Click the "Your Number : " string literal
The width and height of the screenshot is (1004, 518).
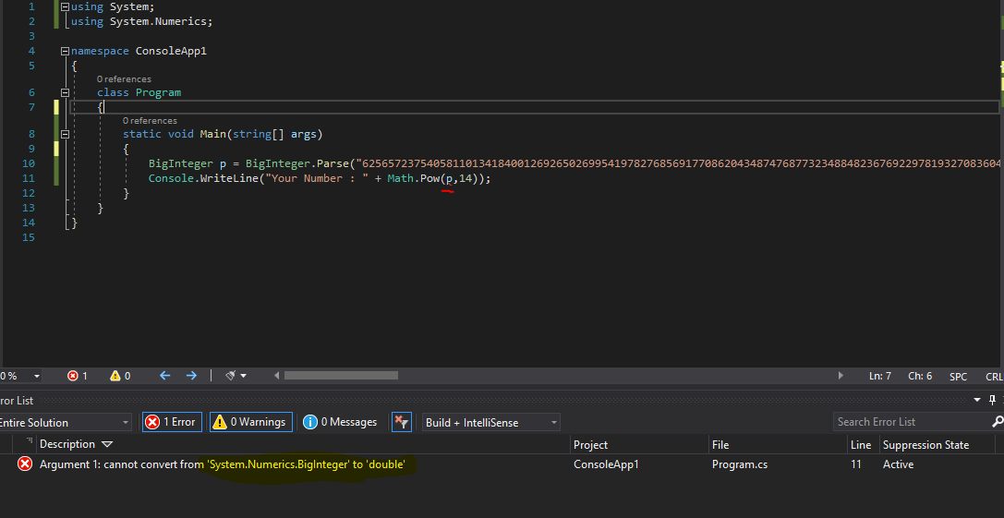point(315,178)
